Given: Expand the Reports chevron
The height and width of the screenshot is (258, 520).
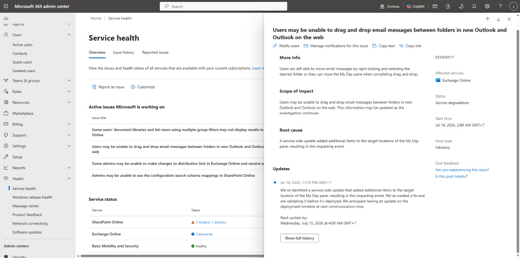Looking at the screenshot, I should (x=69, y=168).
